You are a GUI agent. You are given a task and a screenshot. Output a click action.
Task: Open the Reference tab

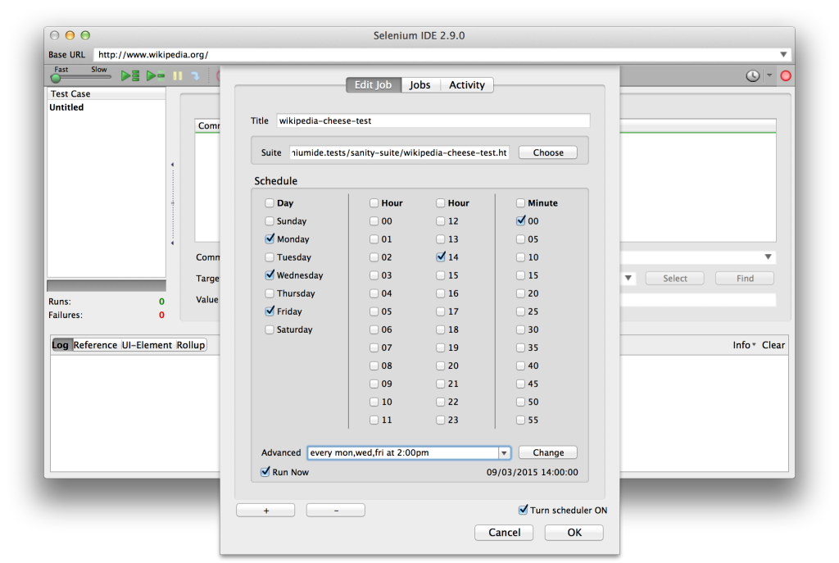pyautogui.click(x=95, y=345)
